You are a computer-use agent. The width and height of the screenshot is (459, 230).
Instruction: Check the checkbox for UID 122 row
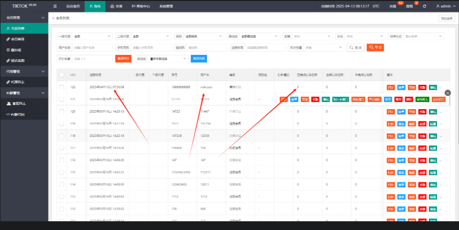[62, 87]
